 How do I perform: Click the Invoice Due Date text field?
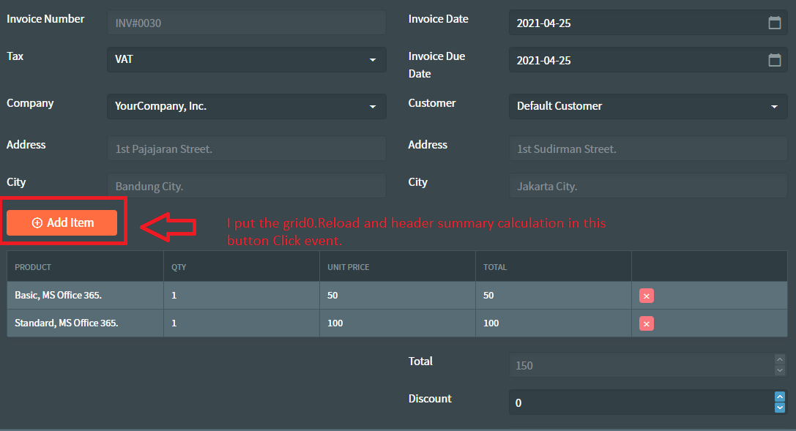(x=639, y=60)
